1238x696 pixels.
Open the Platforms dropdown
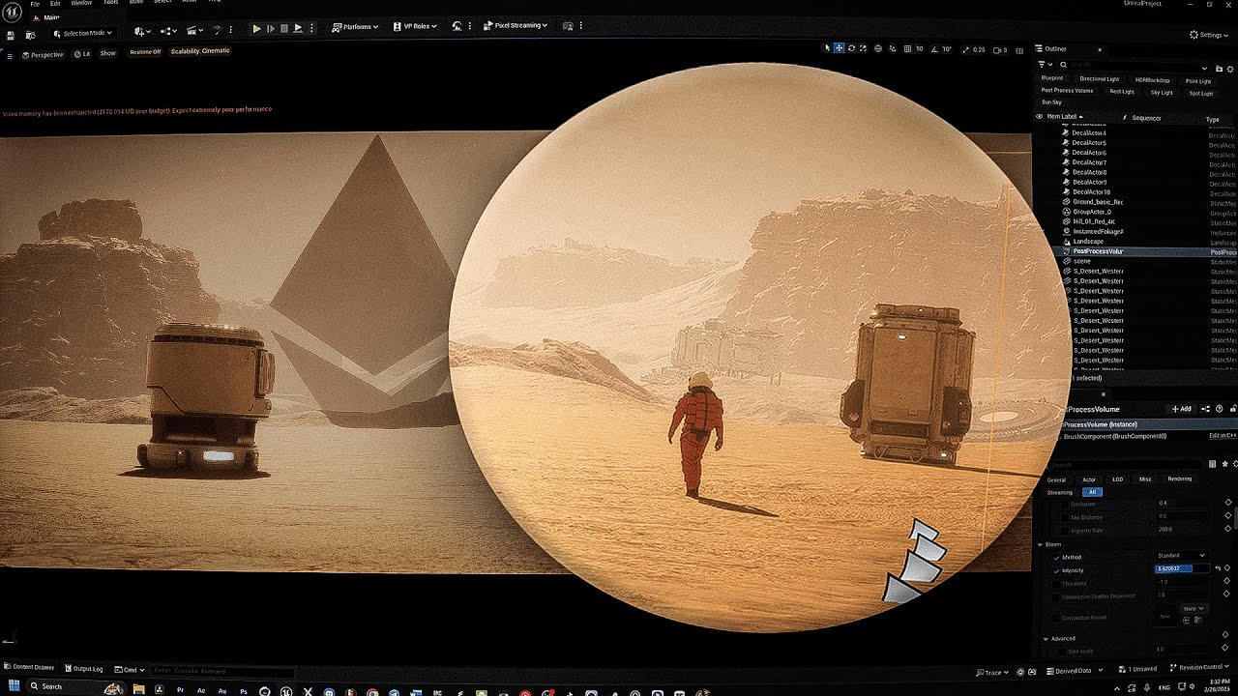tap(355, 26)
